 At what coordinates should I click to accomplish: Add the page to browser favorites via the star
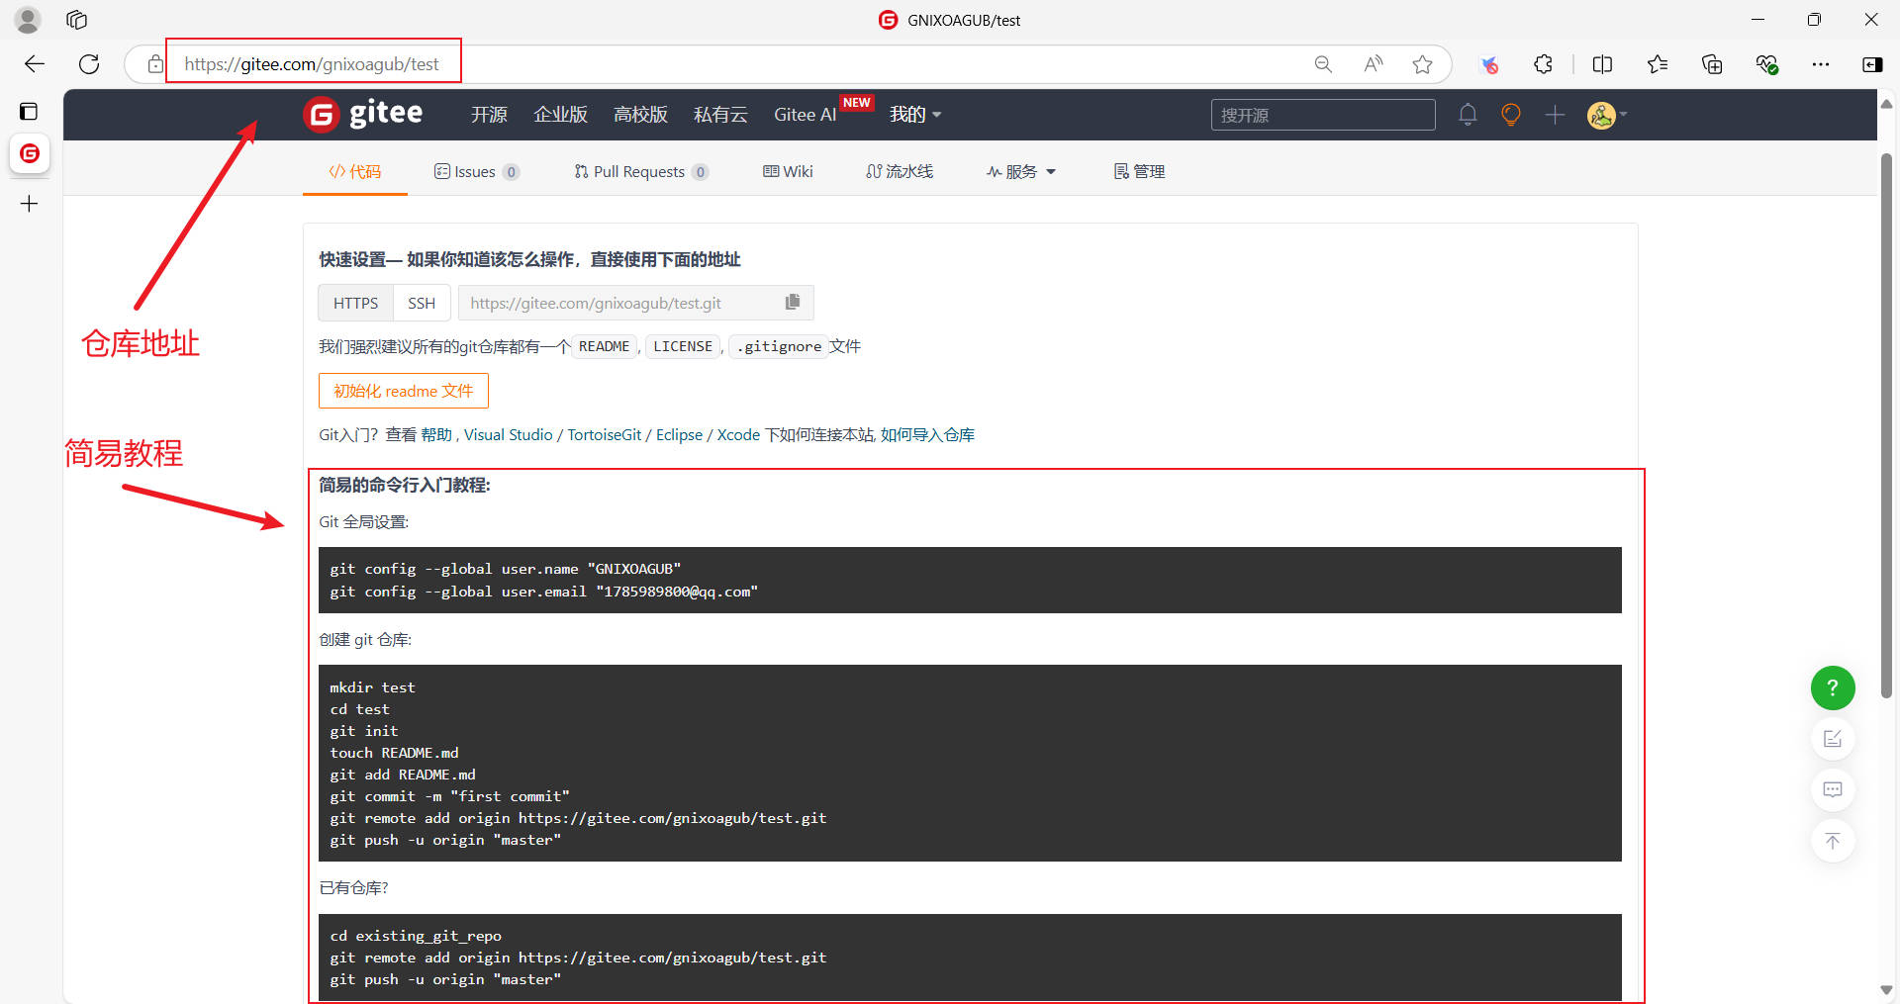[x=1422, y=64]
